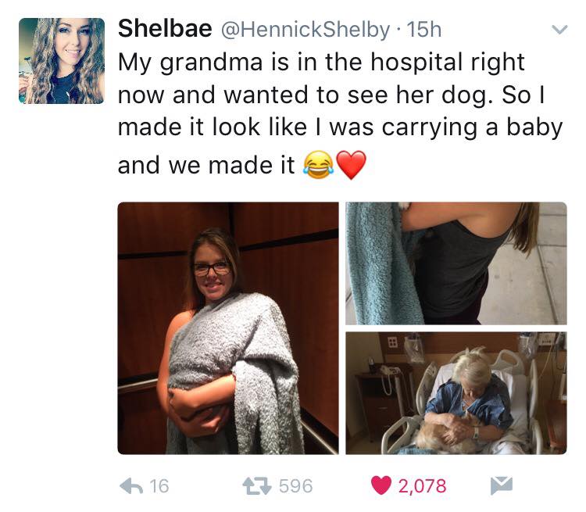View the teal blanket and tank top photo

[x=456, y=263]
